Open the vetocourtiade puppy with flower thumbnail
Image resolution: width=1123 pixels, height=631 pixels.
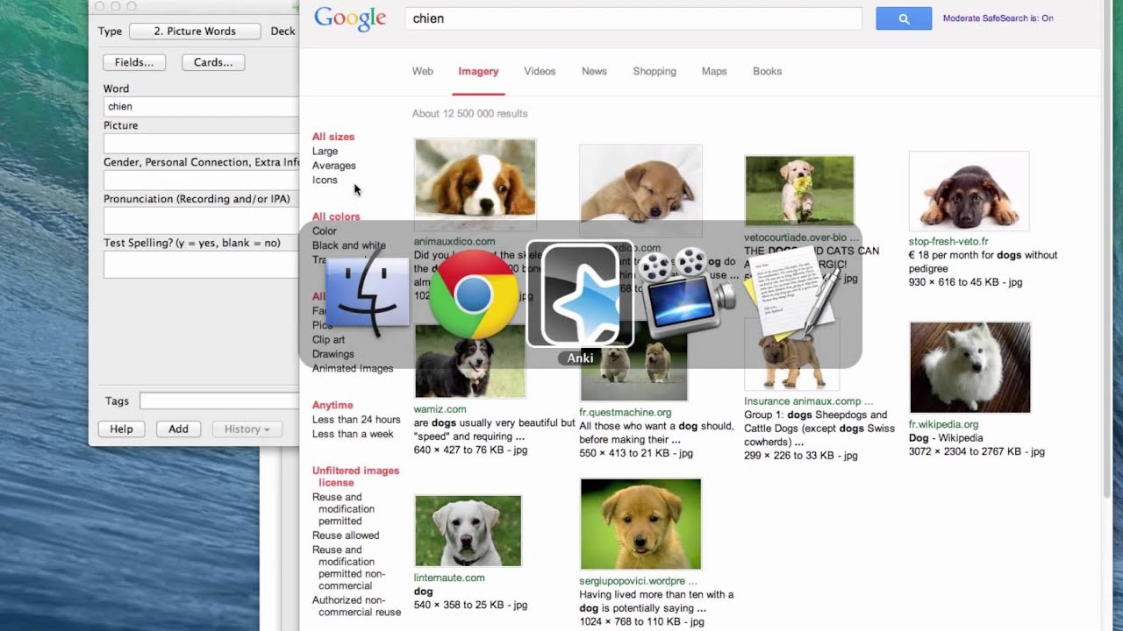click(x=799, y=190)
